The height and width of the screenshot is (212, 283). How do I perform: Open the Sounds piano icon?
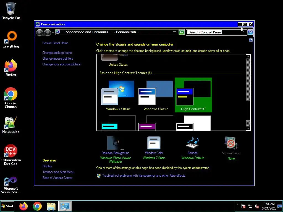point(193,143)
